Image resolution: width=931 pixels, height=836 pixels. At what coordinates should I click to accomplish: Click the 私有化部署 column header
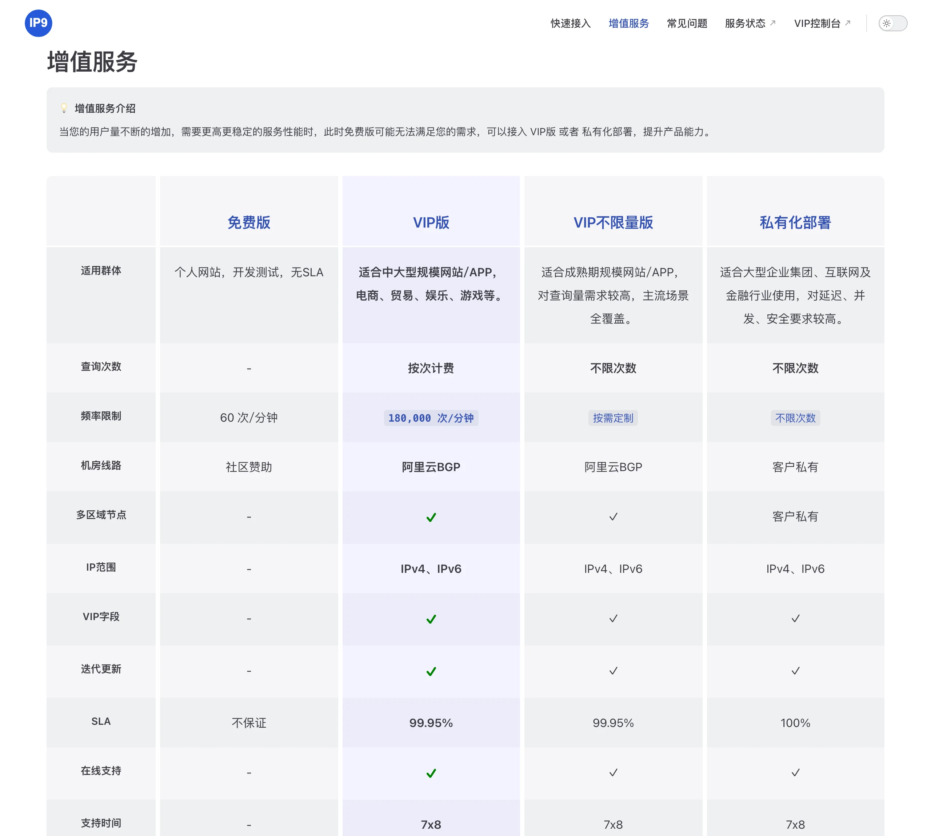[795, 222]
